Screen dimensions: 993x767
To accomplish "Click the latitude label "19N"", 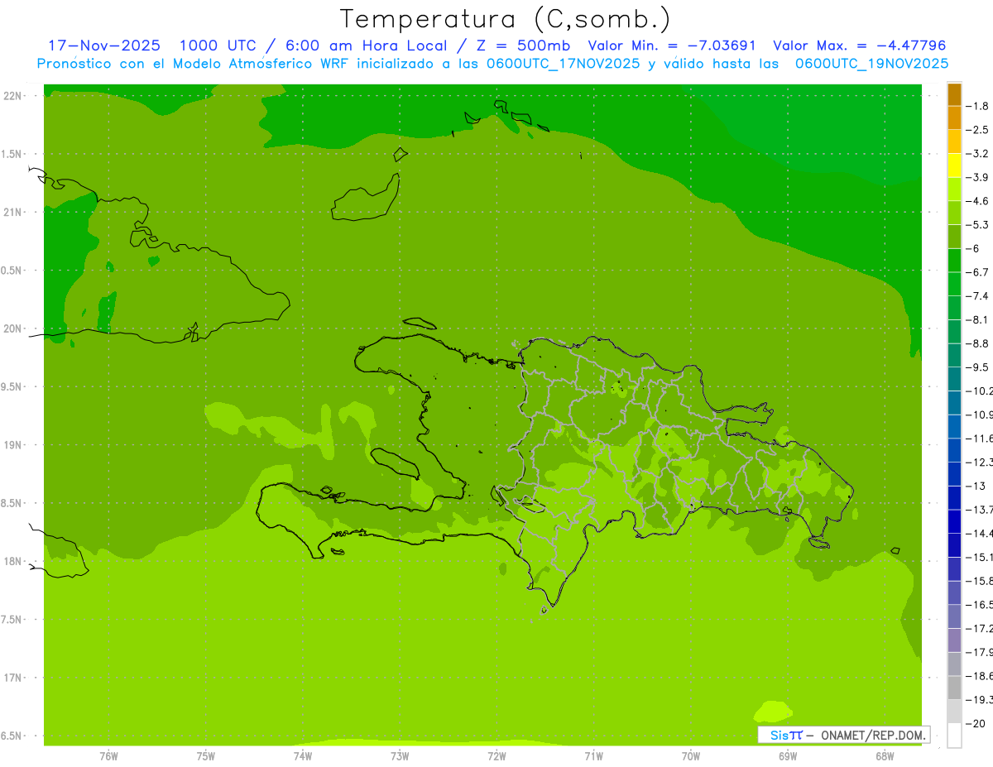I will (12, 445).
